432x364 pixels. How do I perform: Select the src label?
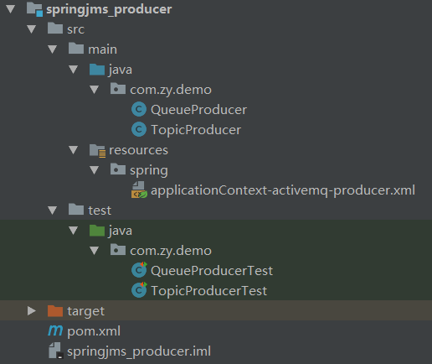point(75,29)
